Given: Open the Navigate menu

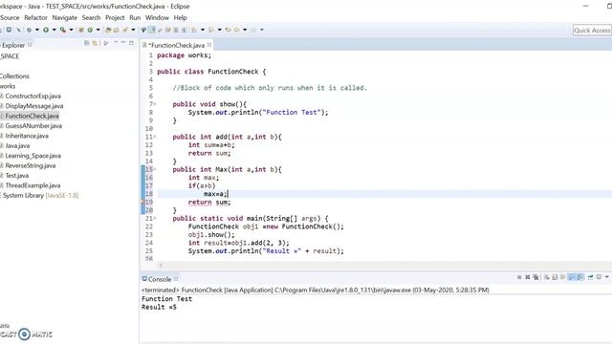Looking at the screenshot, I should pyautogui.click(x=64, y=17).
